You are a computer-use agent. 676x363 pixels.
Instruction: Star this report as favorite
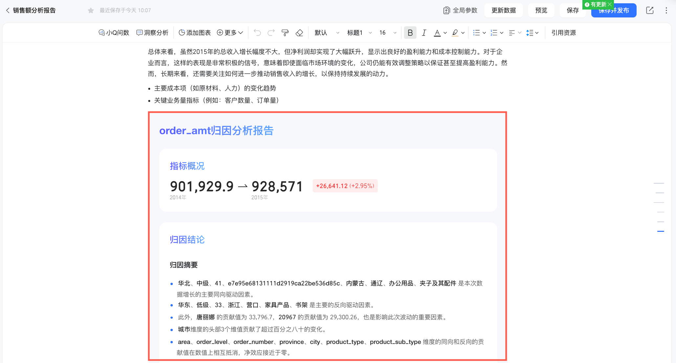[x=91, y=11]
